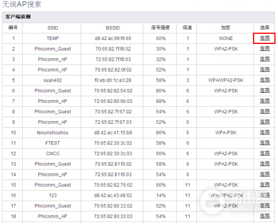Screen dimensions: 278x224
Task: Connect to Phicomm_Guest in row 2
Action: click(x=265, y=49)
